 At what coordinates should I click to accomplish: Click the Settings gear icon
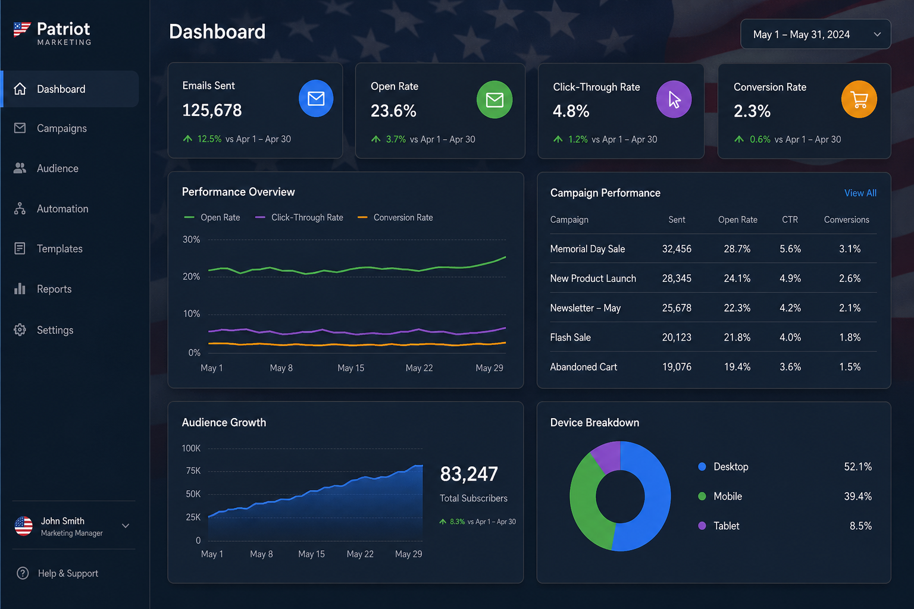click(x=20, y=329)
